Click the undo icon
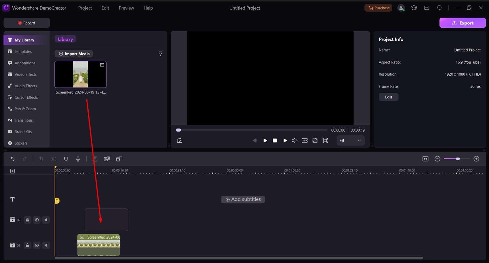The height and width of the screenshot is (263, 489). point(13,159)
